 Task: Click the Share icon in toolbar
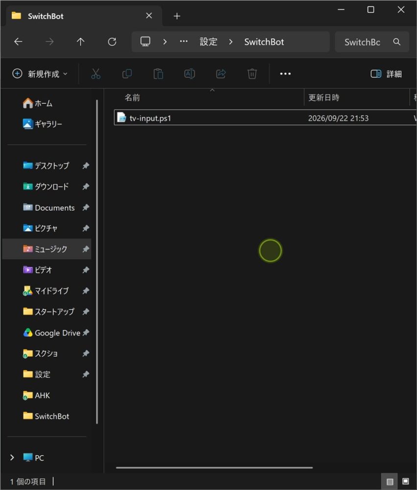pyautogui.click(x=221, y=74)
